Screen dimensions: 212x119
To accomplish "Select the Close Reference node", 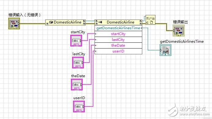I will [150, 20].
